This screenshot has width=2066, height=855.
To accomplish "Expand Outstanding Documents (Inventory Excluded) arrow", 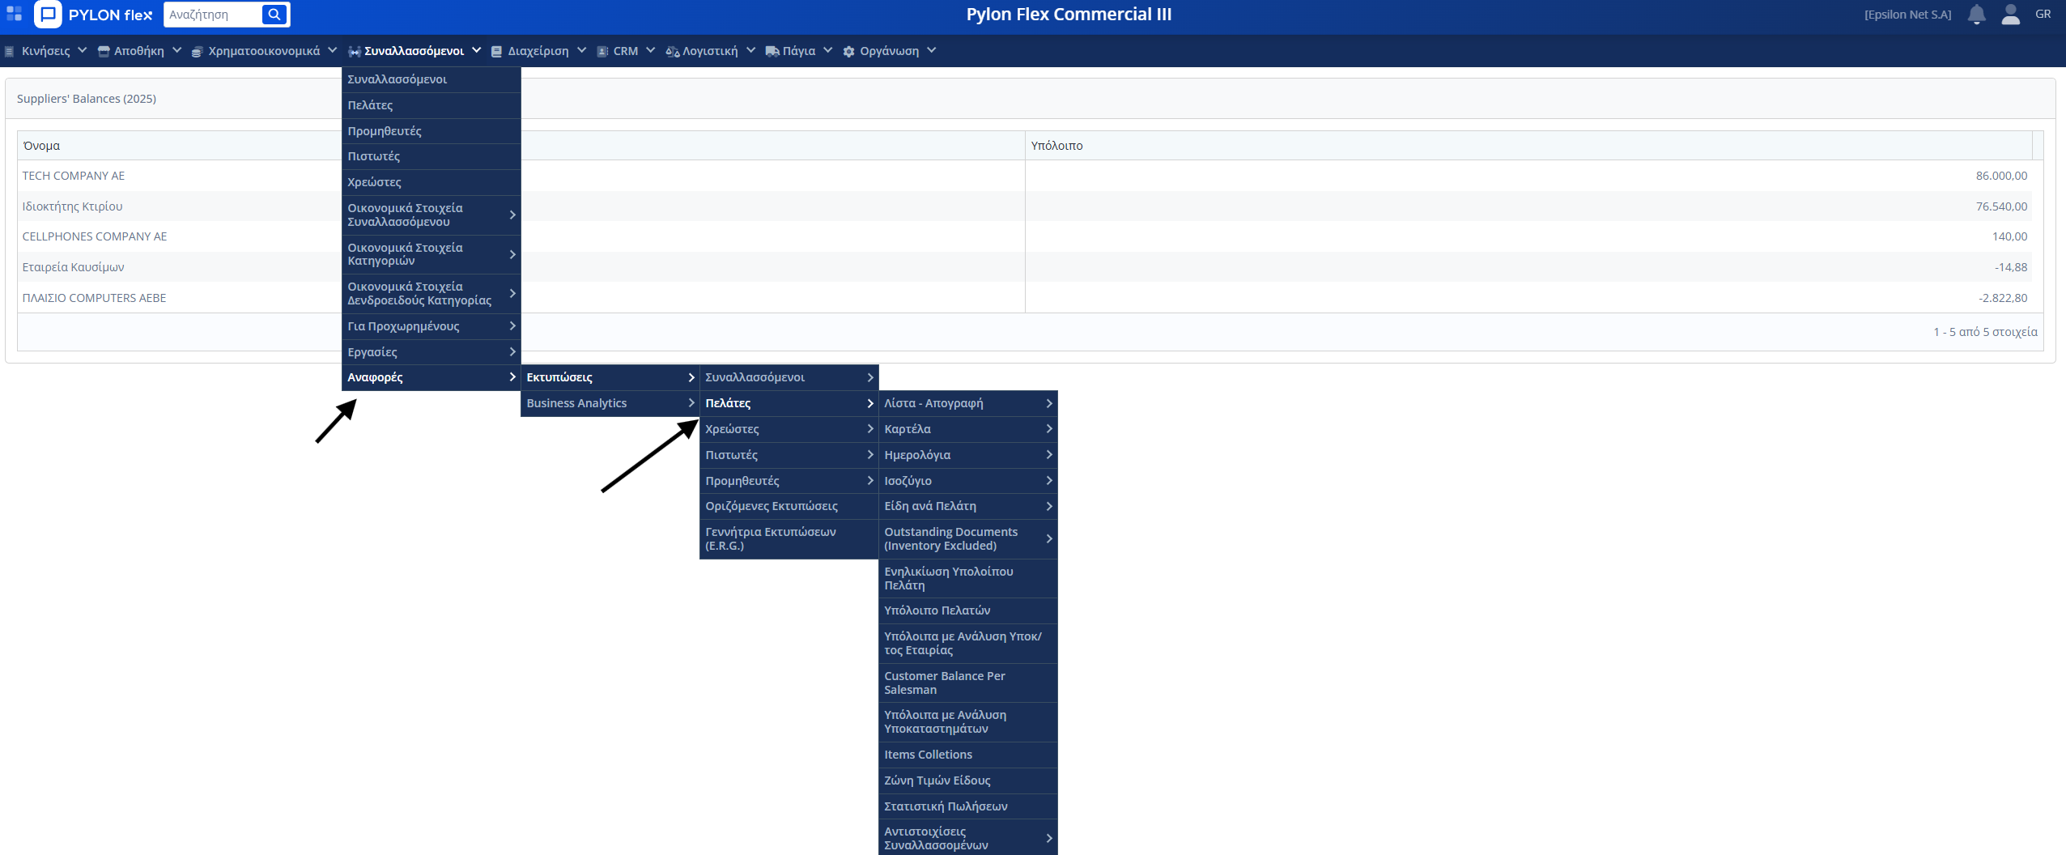I will pos(1049,538).
